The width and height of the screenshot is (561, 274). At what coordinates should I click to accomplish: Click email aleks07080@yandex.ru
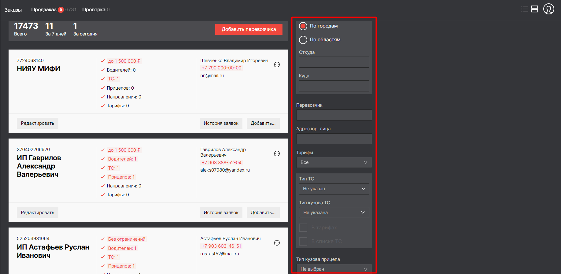tap(225, 170)
